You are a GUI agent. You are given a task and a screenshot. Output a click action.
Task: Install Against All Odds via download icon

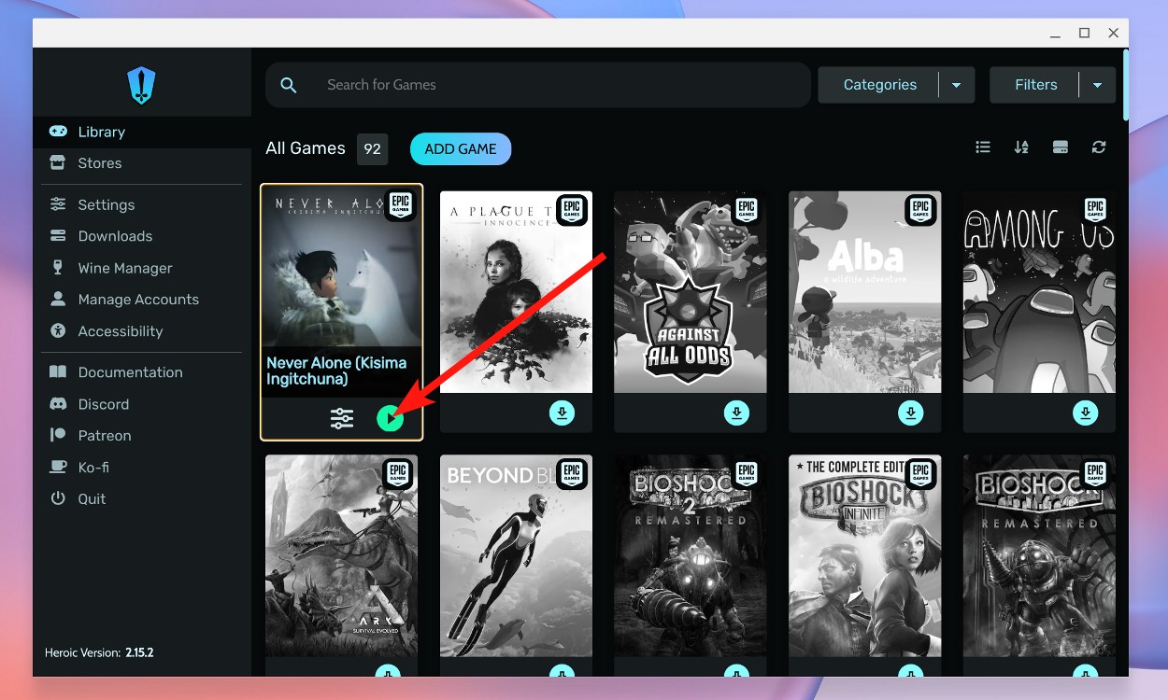coord(736,412)
